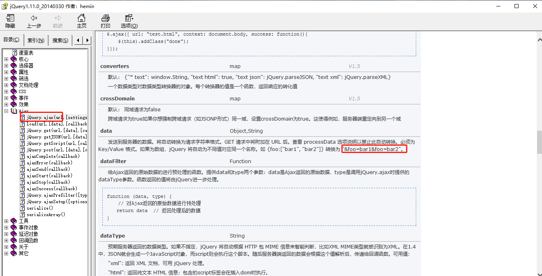This screenshot has width=542, height=276.
Task: Collapse the Ajax tree node
Action: tap(6, 111)
